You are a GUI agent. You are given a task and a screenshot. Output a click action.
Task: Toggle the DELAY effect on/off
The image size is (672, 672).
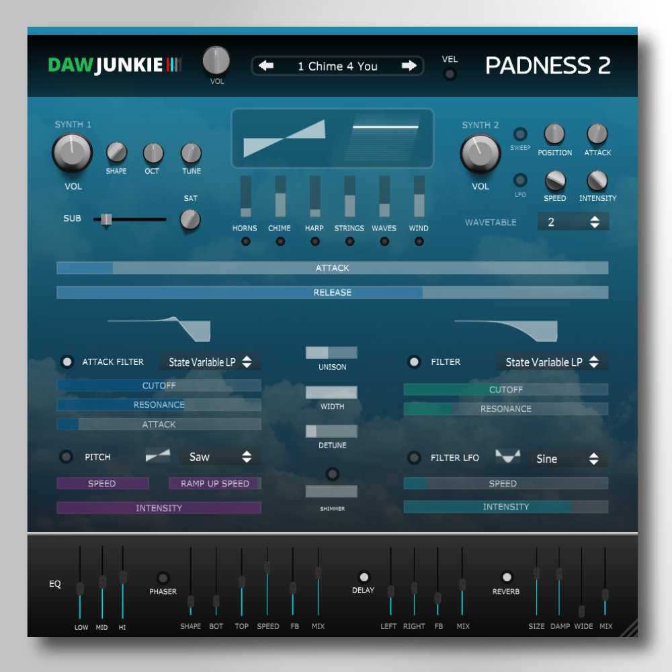(x=364, y=577)
